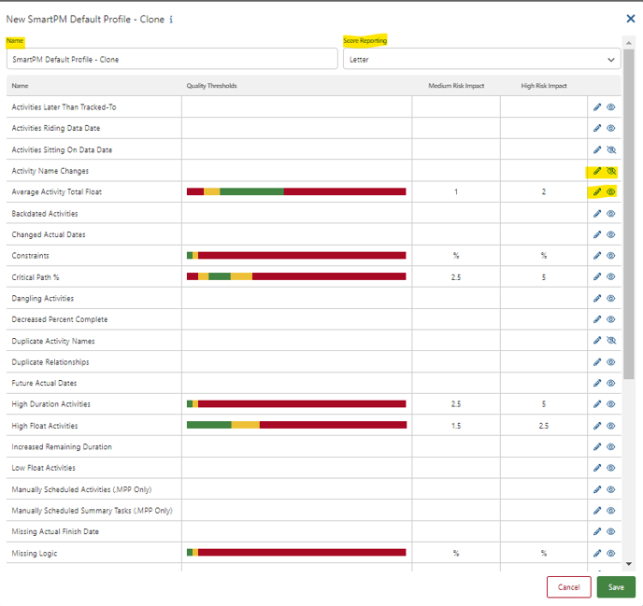
Task: Close the profile dialog with the X
Action: click(x=630, y=19)
